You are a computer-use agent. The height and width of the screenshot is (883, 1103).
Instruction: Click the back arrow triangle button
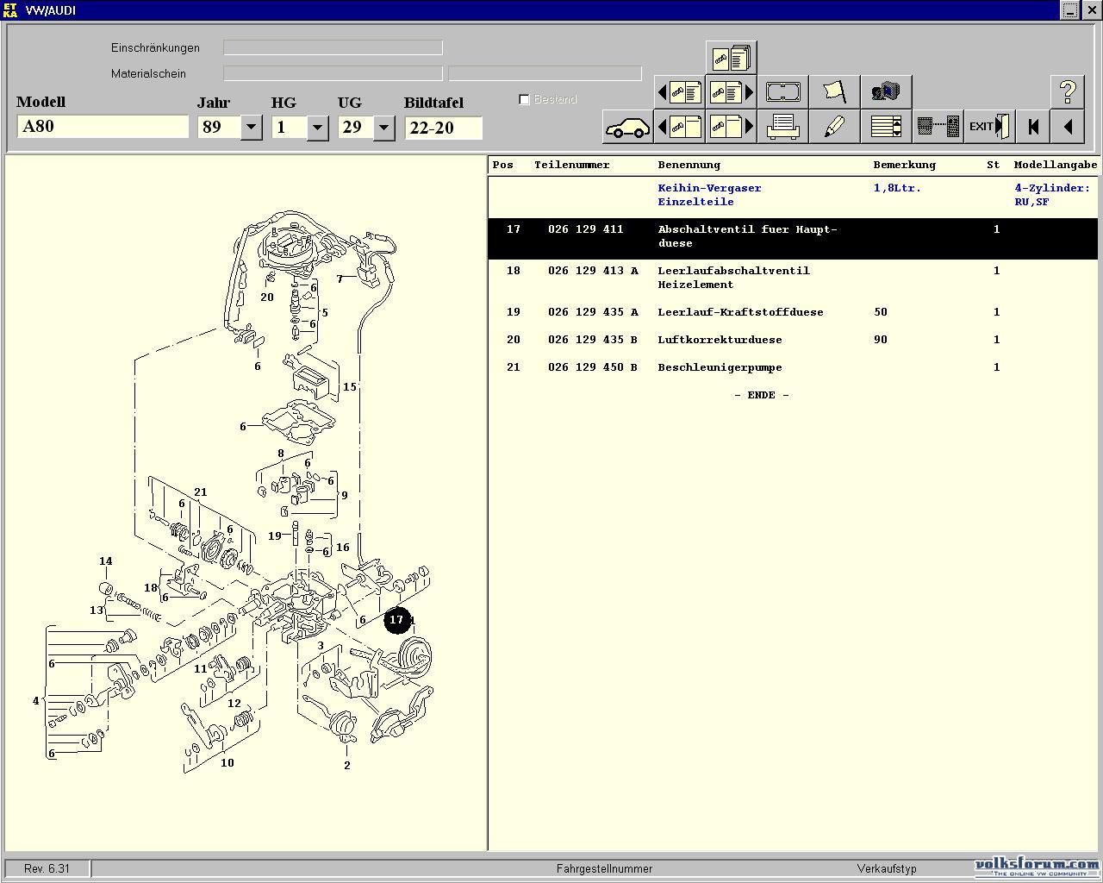coord(1068,127)
